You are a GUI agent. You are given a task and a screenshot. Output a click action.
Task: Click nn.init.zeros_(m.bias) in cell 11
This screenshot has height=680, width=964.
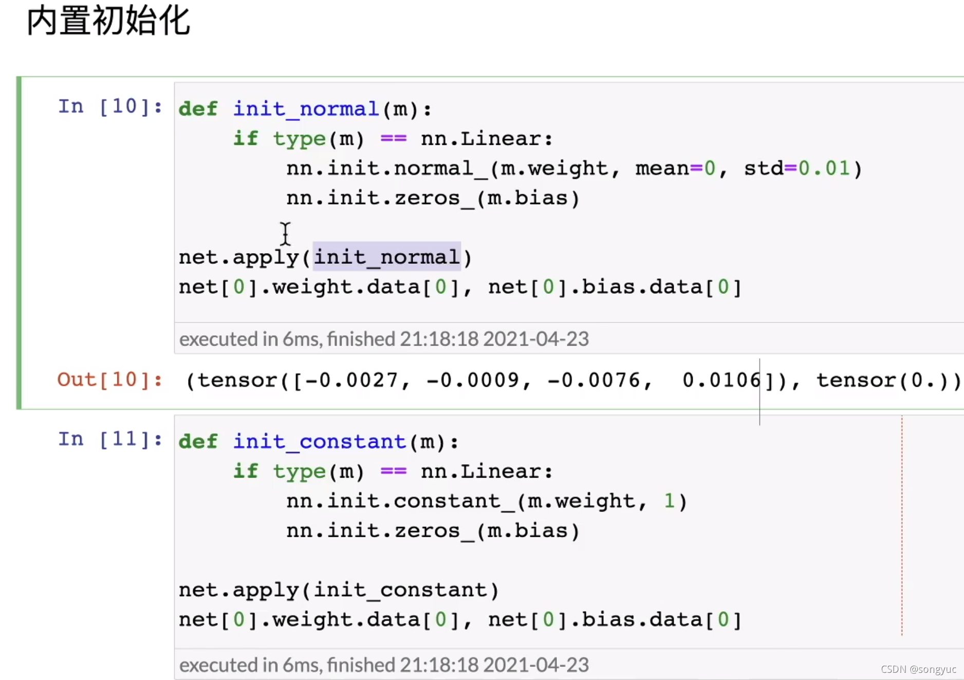coord(433,531)
